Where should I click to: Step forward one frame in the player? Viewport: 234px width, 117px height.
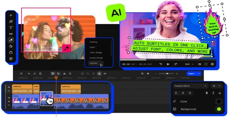[x=175, y=64]
